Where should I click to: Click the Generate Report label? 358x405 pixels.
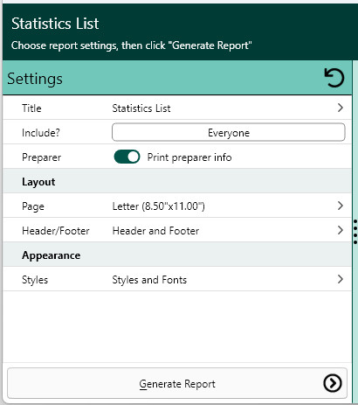click(177, 384)
